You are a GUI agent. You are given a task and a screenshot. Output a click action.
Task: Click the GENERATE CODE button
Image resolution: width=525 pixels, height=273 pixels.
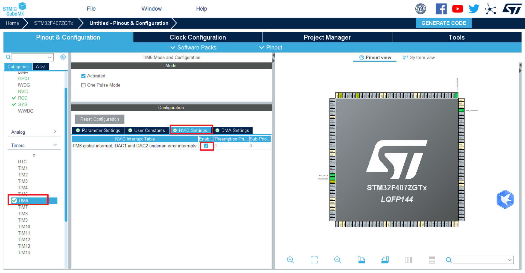[444, 23]
